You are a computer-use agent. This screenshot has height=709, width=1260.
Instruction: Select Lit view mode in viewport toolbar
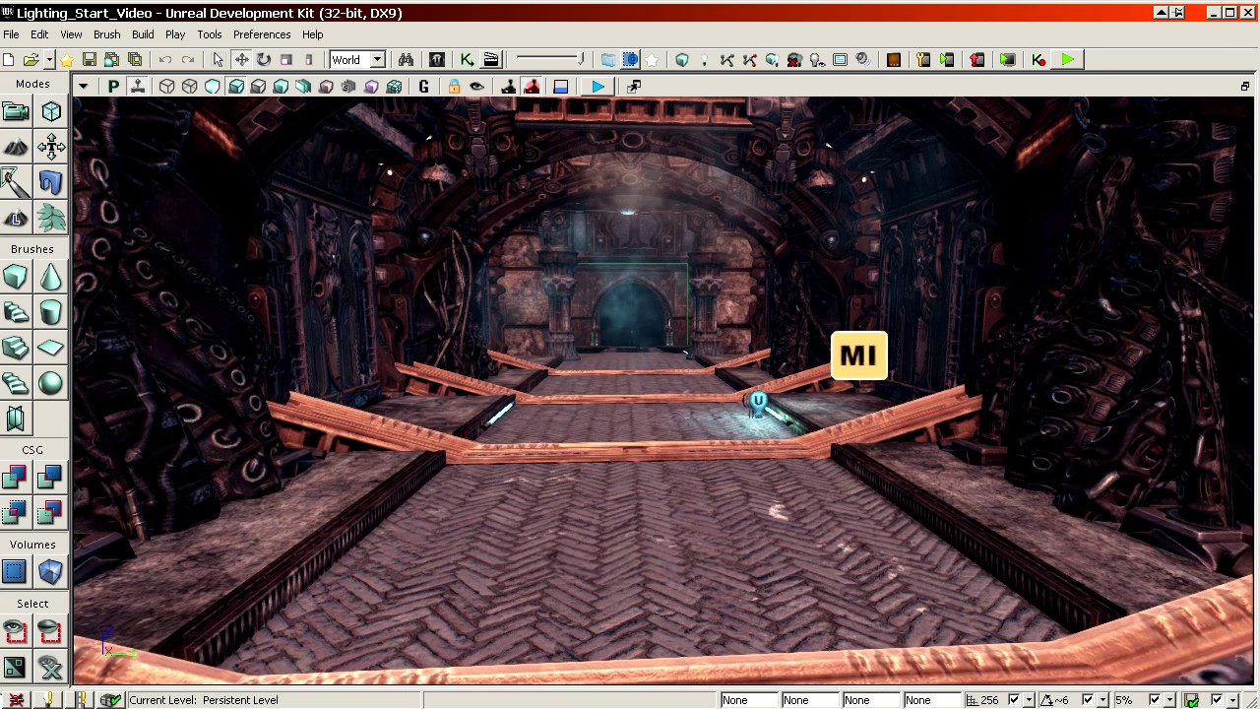point(236,87)
